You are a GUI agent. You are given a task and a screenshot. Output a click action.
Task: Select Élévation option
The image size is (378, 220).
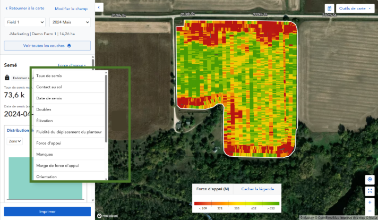point(69,121)
